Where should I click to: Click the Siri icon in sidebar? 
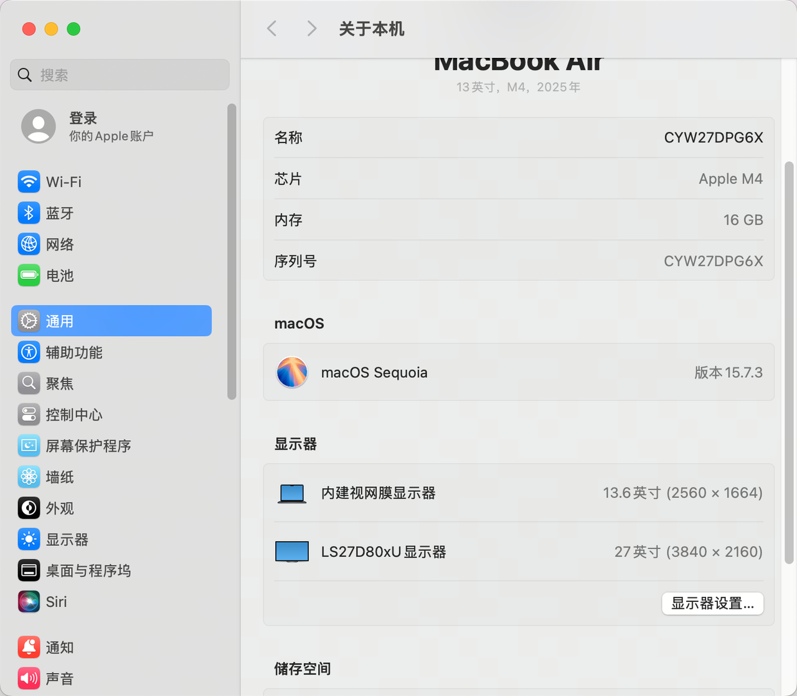(x=29, y=601)
